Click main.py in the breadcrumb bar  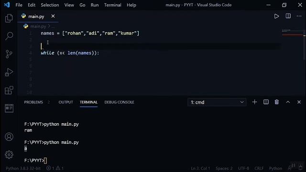click(38, 26)
